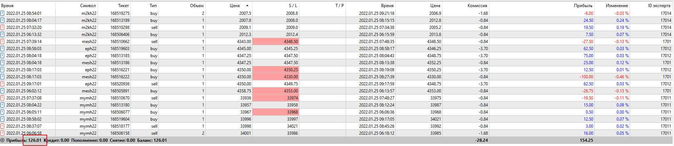Image resolution: width=674 pixels, height=146 pixels.
Task: Click the buy icon for ticket 168505891
Action: [2, 91]
